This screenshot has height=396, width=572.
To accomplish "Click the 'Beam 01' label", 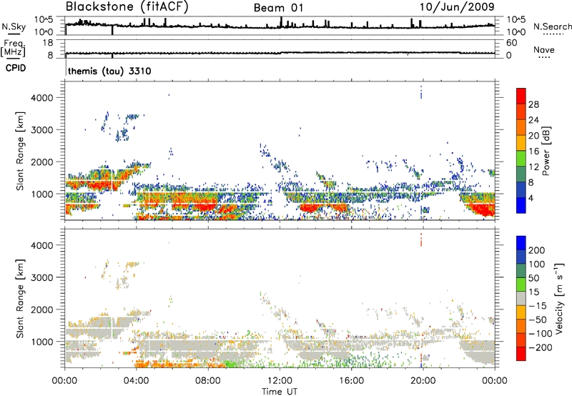I will (279, 8).
